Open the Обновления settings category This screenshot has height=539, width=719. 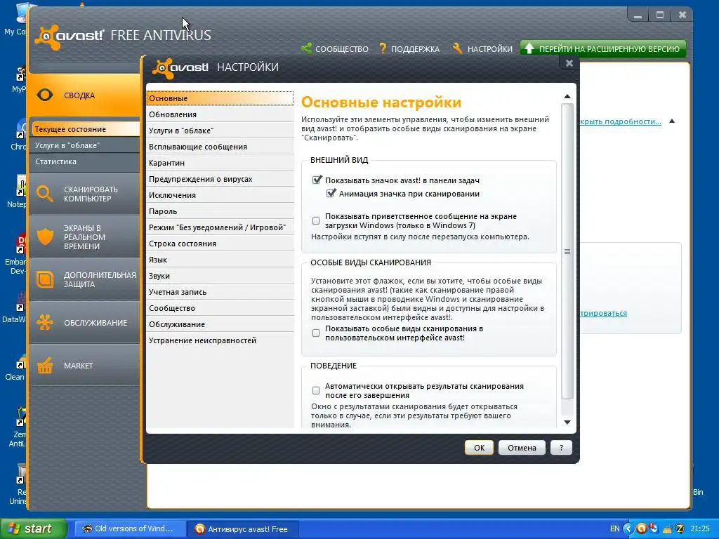pyautogui.click(x=220, y=114)
